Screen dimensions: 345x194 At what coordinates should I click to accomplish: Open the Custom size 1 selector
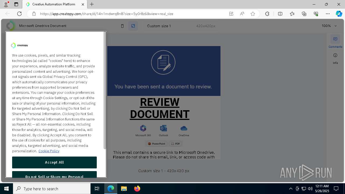click(x=181, y=26)
